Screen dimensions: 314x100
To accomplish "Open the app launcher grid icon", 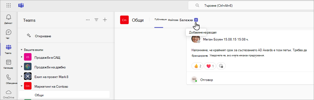I will (9, 5).
